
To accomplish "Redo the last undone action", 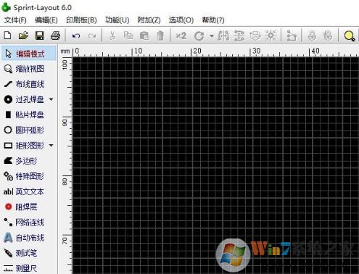I will point(92,36).
